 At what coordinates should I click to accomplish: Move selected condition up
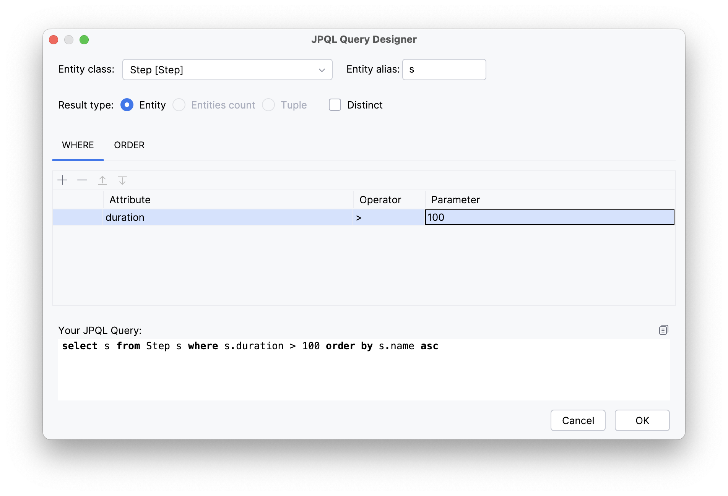click(102, 180)
